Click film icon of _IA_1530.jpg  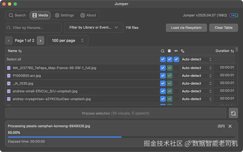tap(9, 83)
